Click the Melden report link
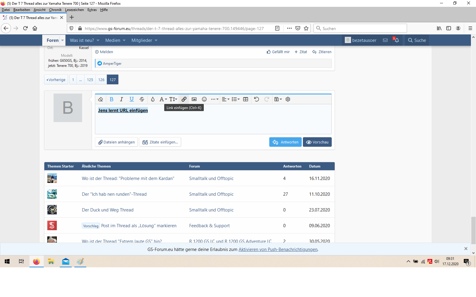 click(104, 52)
